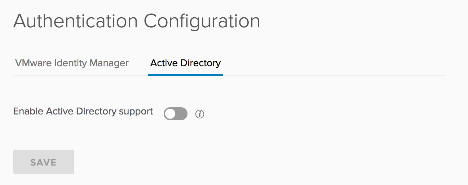Select the Active Directory tab

pyautogui.click(x=185, y=63)
